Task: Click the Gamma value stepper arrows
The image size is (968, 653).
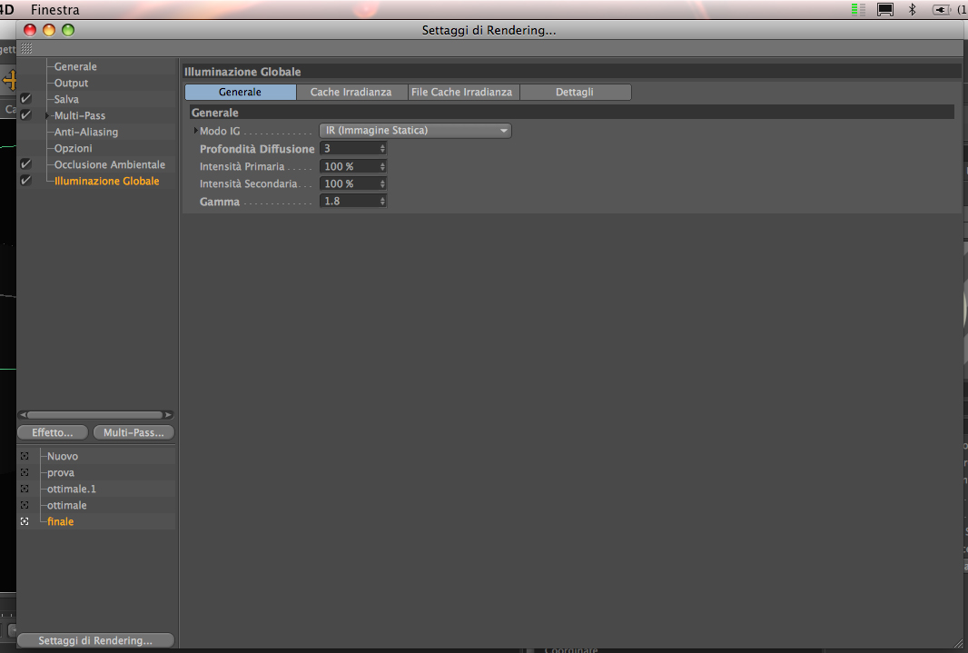Action: click(x=383, y=202)
